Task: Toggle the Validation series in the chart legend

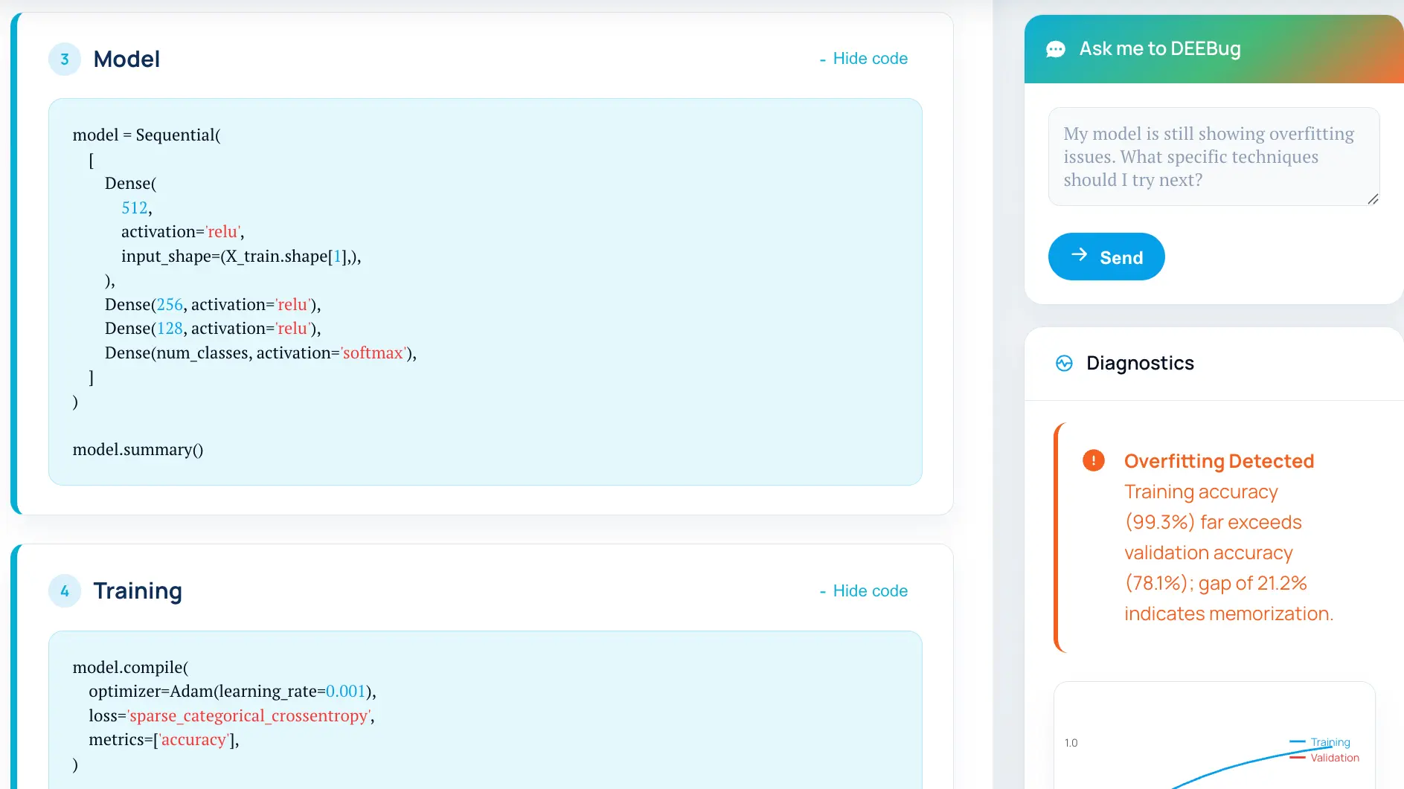Action: pos(1333,758)
